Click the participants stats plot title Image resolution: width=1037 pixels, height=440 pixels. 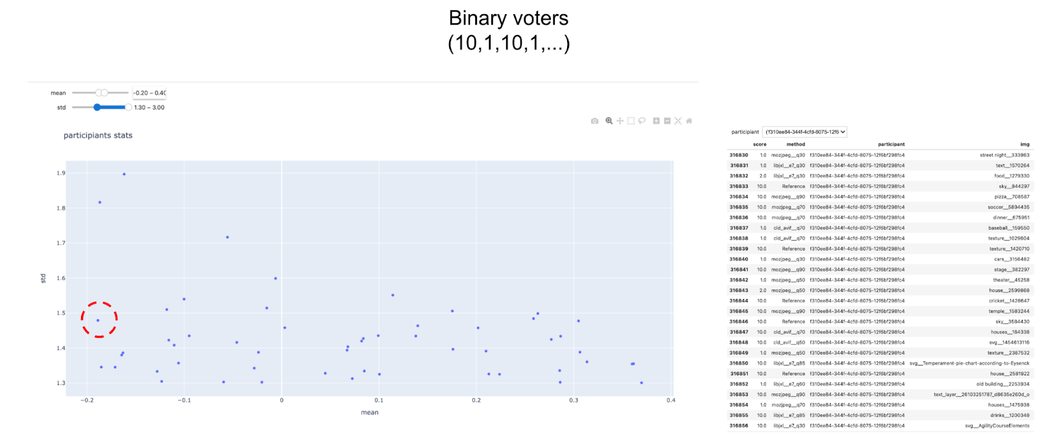(99, 135)
